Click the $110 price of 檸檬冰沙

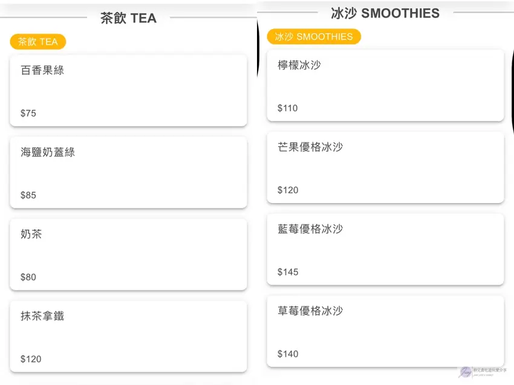288,108
